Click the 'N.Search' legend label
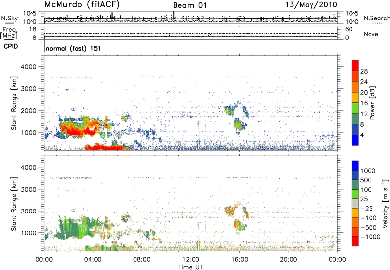This screenshot has width=390, height=270. [376, 18]
